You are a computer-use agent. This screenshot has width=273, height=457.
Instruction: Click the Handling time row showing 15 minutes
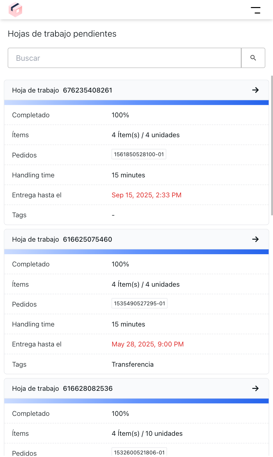(136, 175)
